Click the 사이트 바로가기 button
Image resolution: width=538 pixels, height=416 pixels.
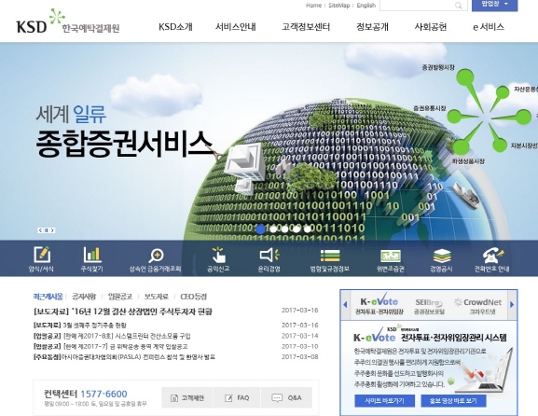[x=385, y=401]
